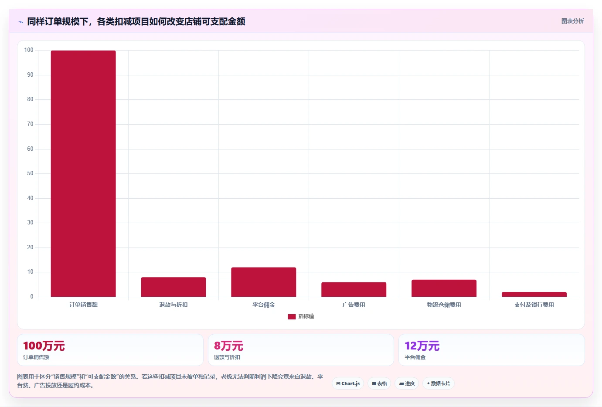Click the 表格 tag chip
The width and height of the screenshot is (602, 407).
pyautogui.click(x=379, y=383)
